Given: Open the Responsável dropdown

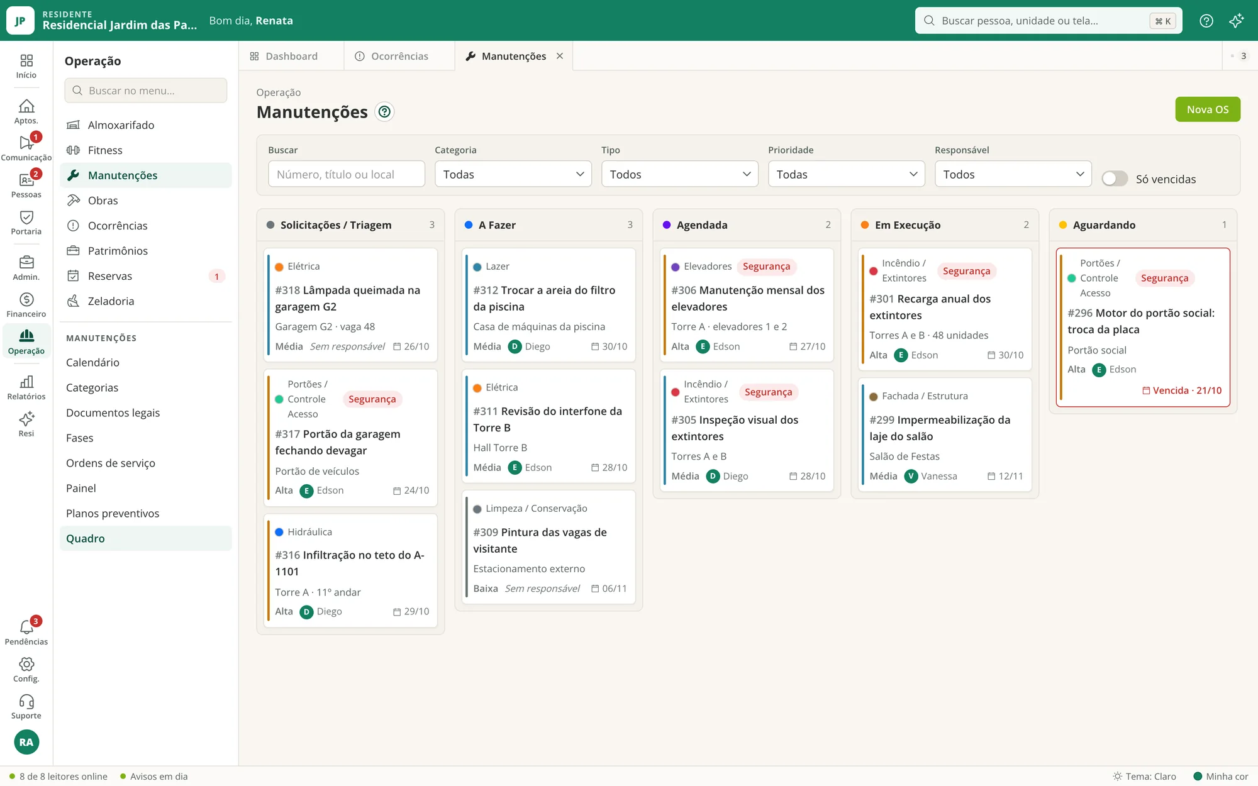Looking at the screenshot, I should (x=1013, y=174).
